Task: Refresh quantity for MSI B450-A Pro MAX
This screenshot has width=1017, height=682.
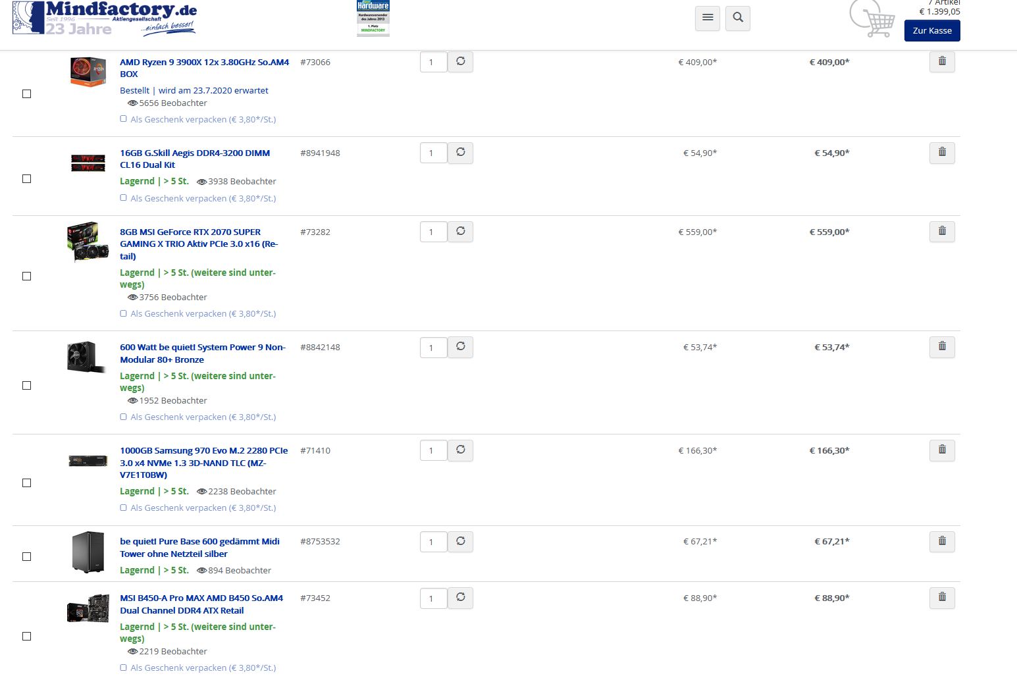Action: (x=461, y=598)
